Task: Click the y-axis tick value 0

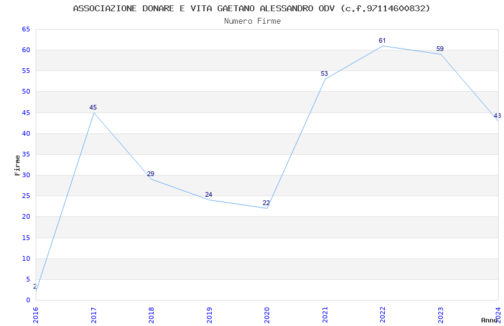Action: pyautogui.click(x=28, y=301)
